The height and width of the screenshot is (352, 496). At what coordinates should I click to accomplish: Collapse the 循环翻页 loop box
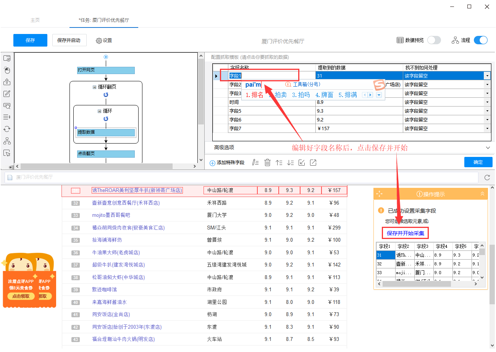point(95,87)
